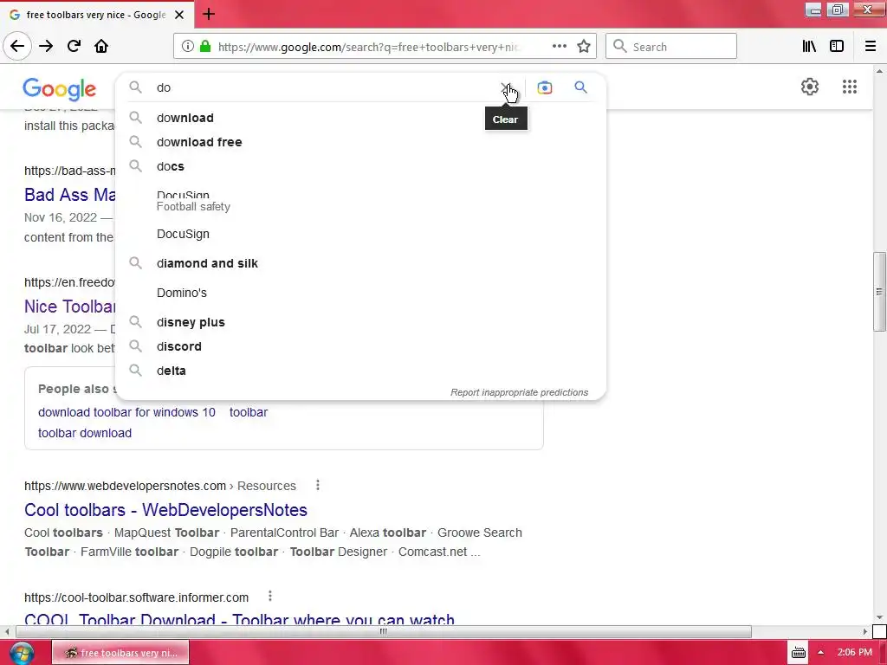The image size is (887, 665).
Task: Open 'download toolbar for windows 10' related search
Action: 126,412
